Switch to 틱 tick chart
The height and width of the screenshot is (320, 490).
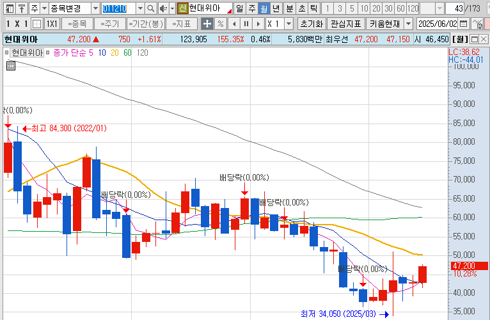[x=313, y=8]
